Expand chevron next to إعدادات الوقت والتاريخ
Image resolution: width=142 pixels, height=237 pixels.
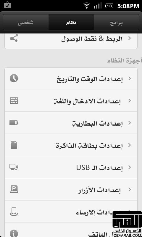[130, 79]
